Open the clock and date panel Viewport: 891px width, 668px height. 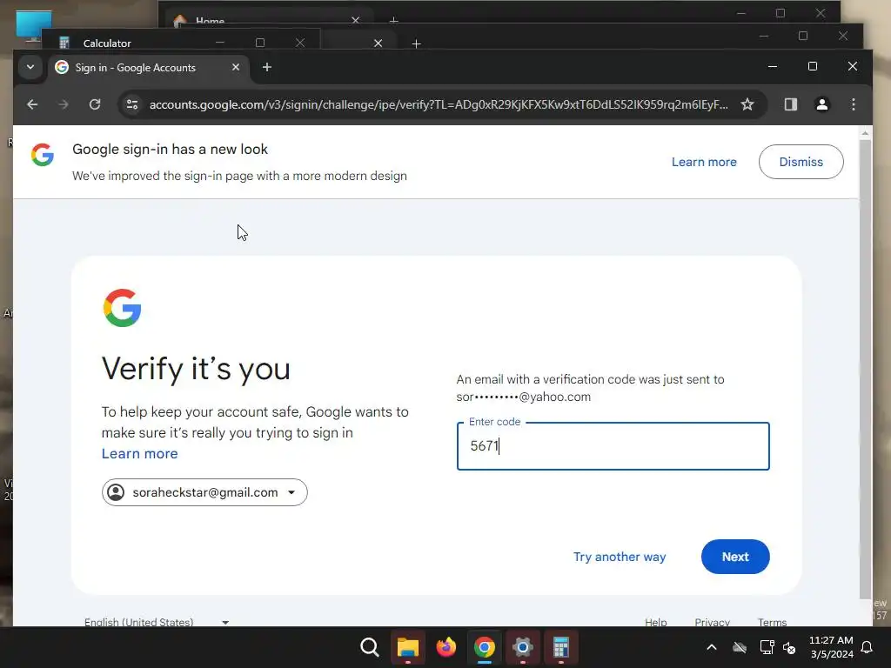[x=831, y=647]
